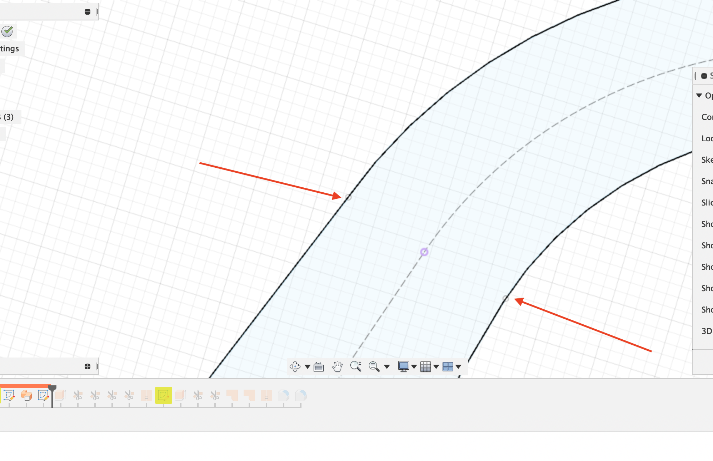This screenshot has width=713, height=461.
Task: Open the Grid settings dropdown arrow
Action: [x=436, y=366]
